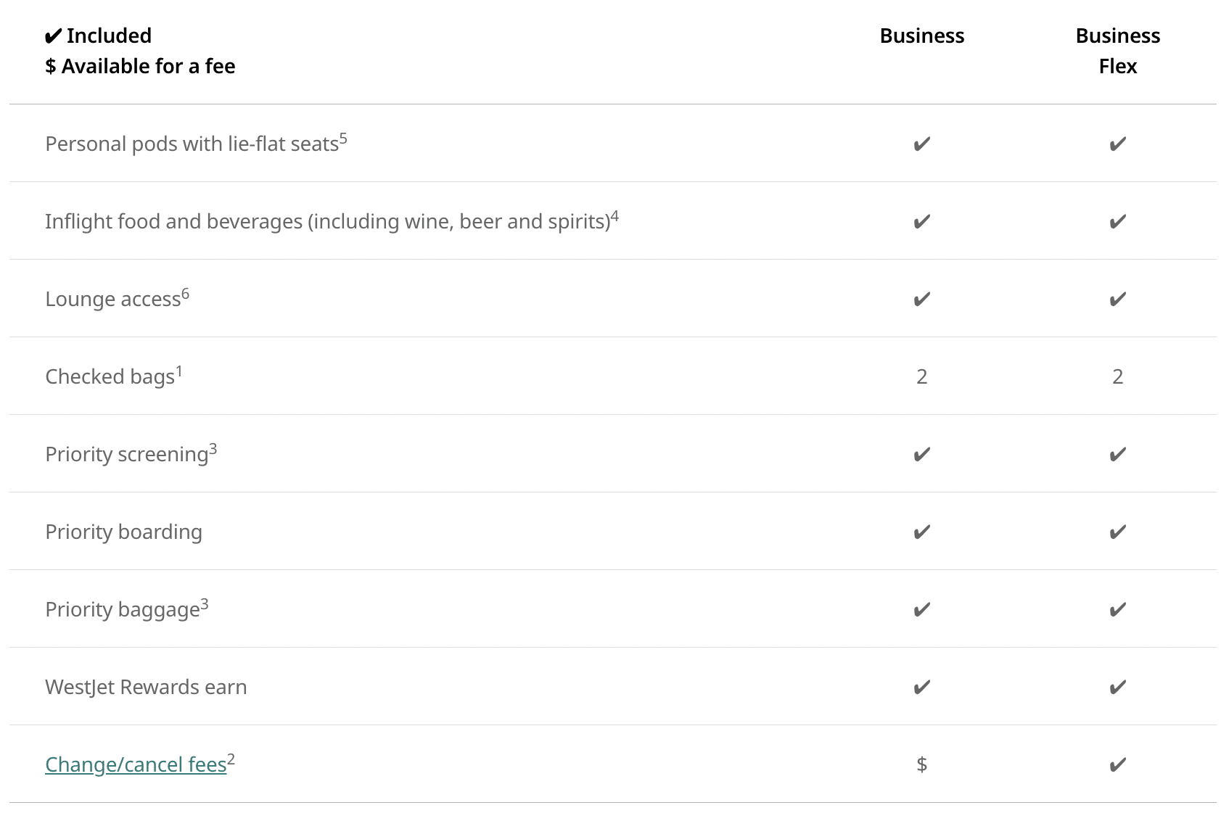
Task: Click the Included legend checkmark
Action: click(x=53, y=36)
